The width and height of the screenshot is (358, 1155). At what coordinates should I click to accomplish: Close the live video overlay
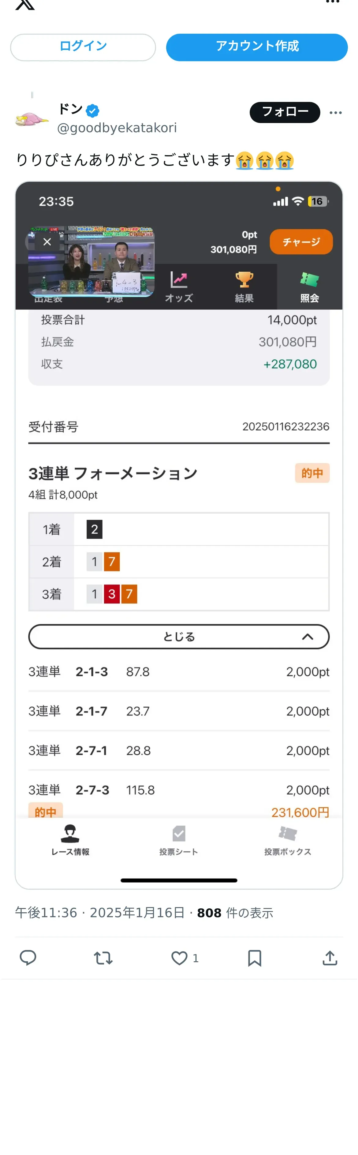coord(47,242)
